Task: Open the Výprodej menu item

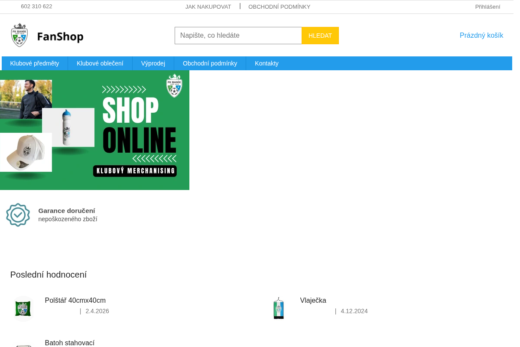Action: coord(153,63)
